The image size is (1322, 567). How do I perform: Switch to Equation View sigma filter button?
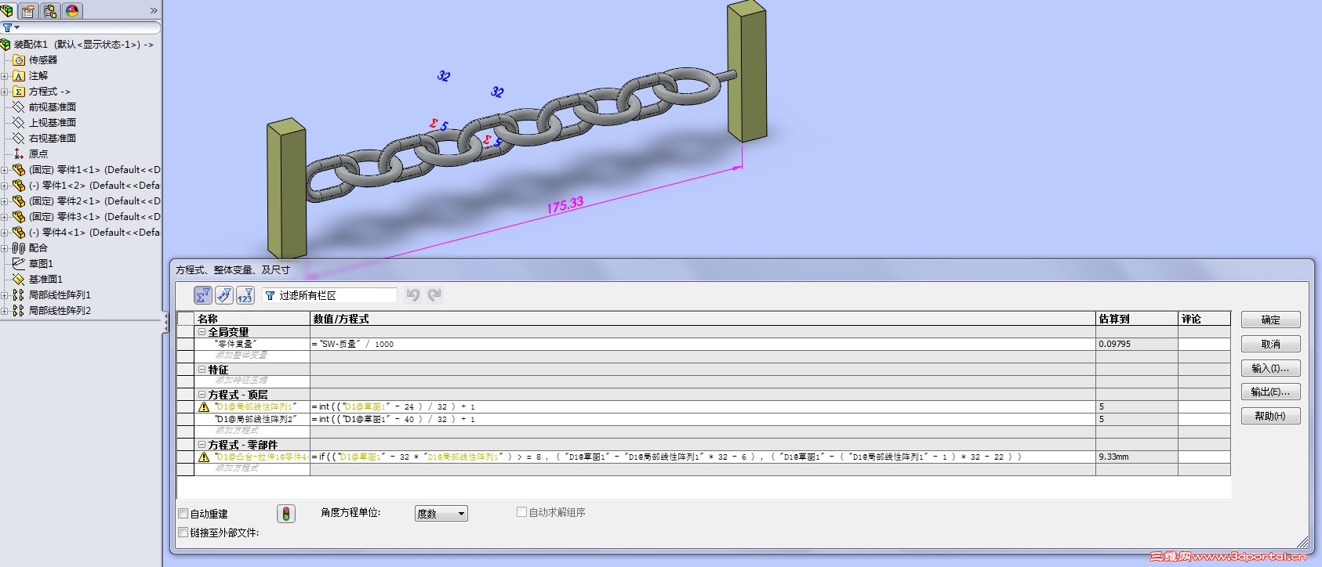[x=203, y=295]
